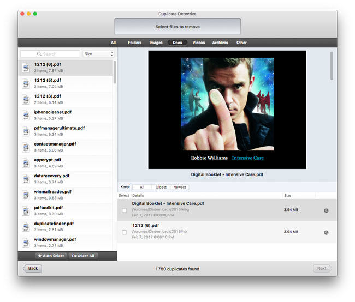Image resolution: width=355 pixels, height=302 pixels.
Task: Select datarecovery.pdf in list
Action: [x=65, y=179]
